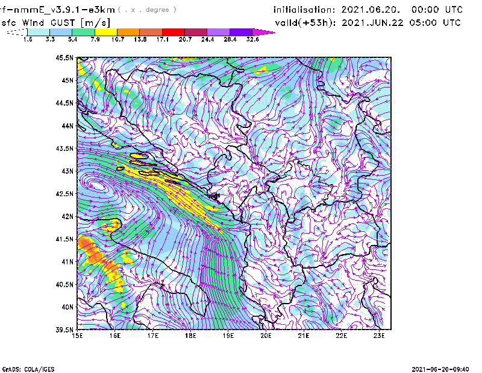Click the legend value 3.3
This screenshot has height=373, width=482.
tap(50, 39)
